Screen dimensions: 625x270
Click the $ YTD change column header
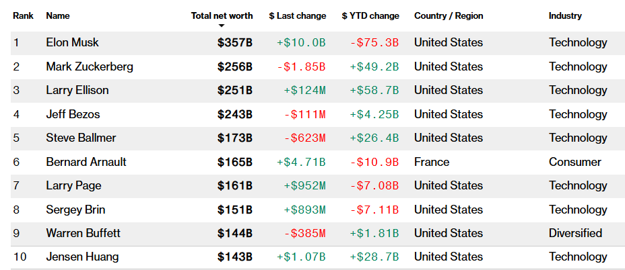coord(370,15)
